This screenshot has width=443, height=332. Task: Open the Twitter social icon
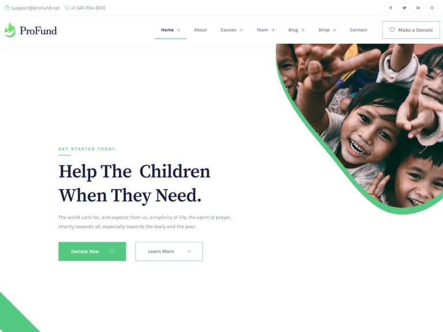404,8
